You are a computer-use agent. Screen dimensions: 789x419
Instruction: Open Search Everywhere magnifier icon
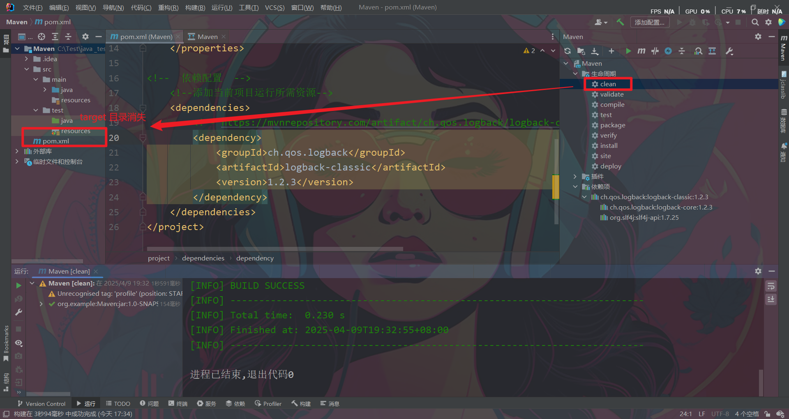coord(755,22)
